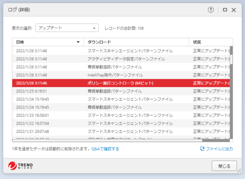The image size is (245, 179).
Task: Open the アップデート display selection dropdown
Action: coord(67,28)
